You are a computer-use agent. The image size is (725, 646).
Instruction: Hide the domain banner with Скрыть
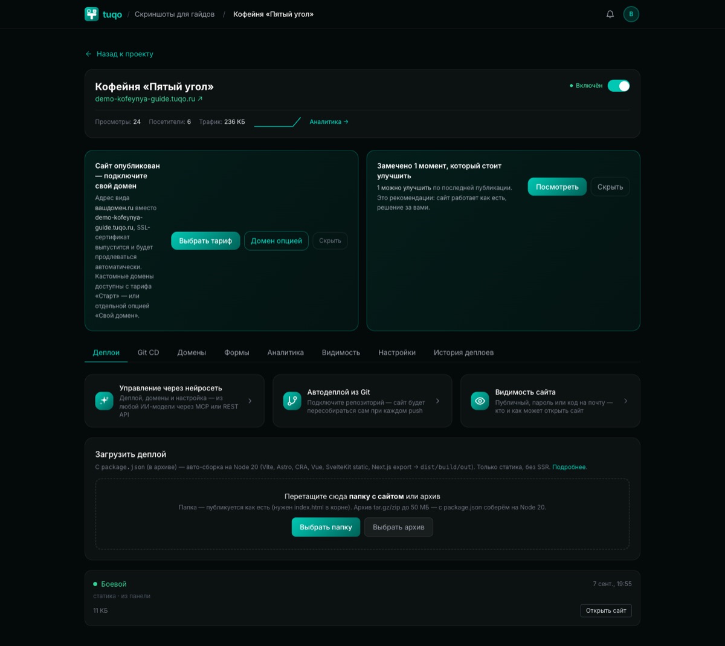(330, 241)
